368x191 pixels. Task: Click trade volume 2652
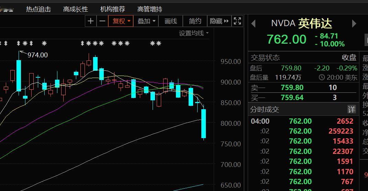coord(345,121)
